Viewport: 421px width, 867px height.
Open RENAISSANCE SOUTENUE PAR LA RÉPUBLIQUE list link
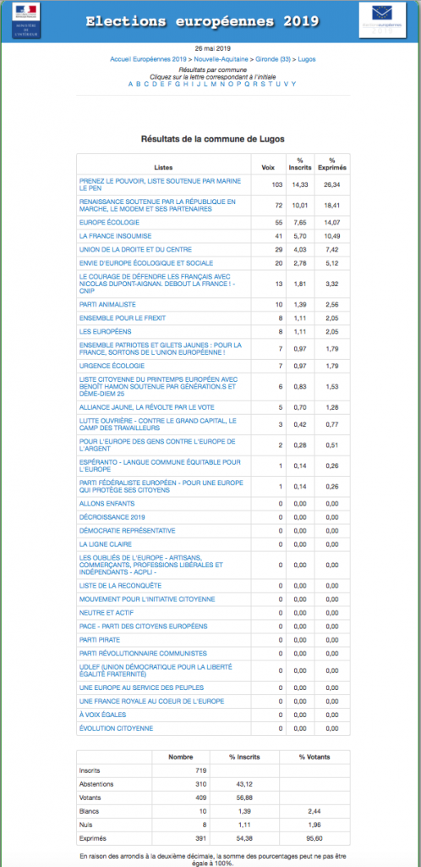[157, 205]
